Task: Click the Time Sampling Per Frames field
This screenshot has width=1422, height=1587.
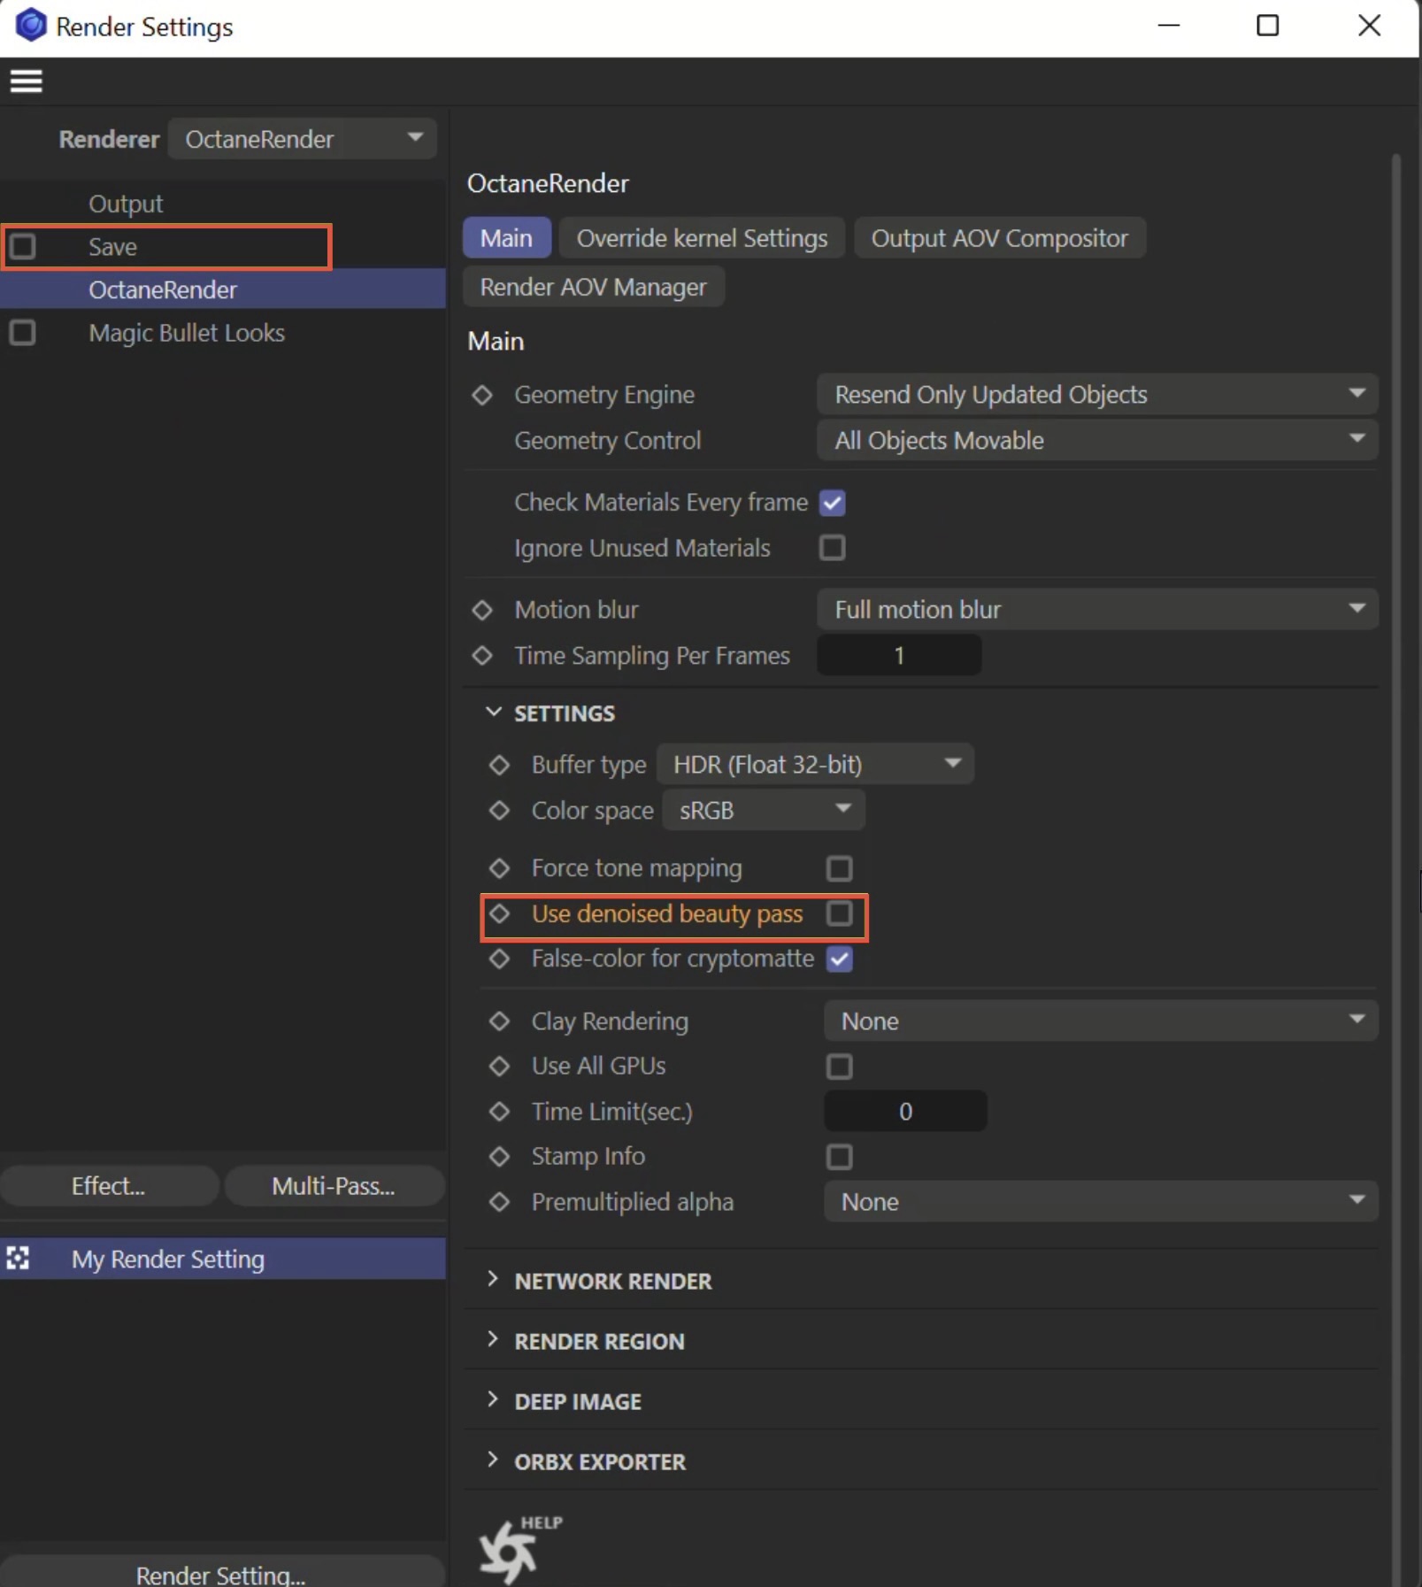Action: pyautogui.click(x=899, y=656)
